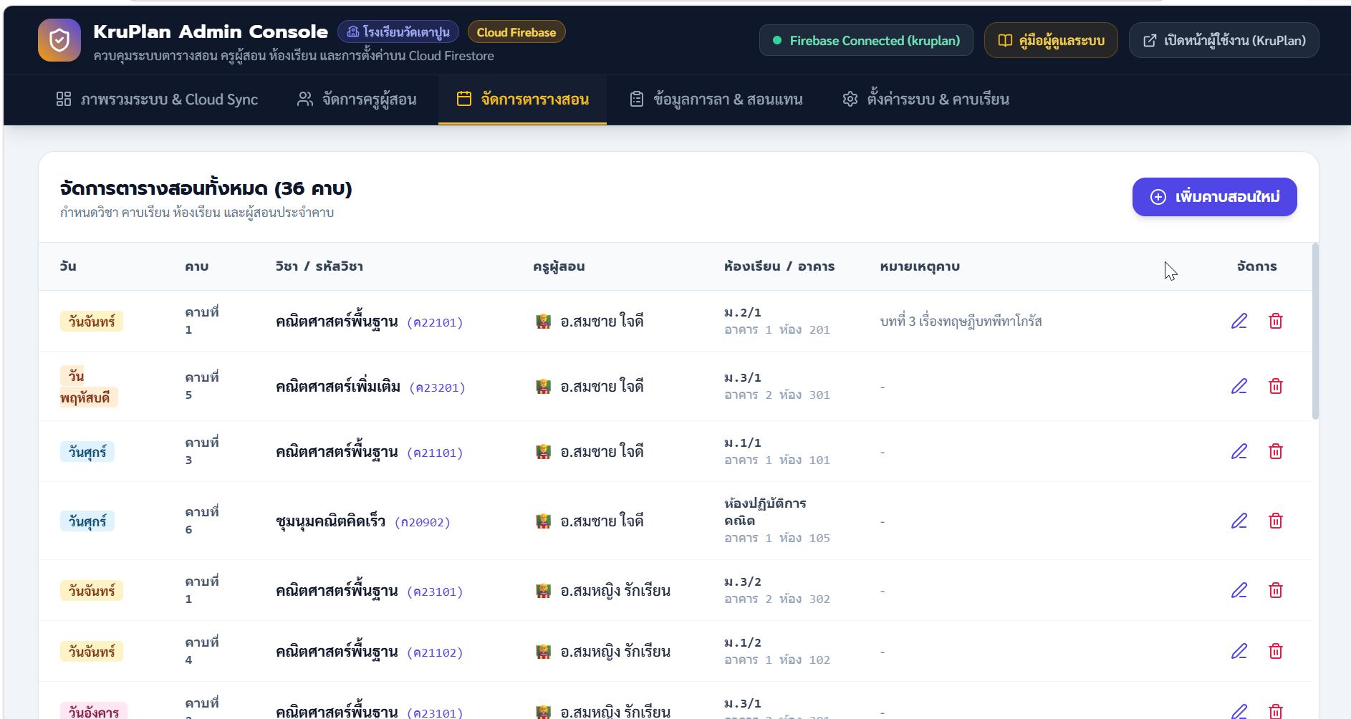Open the ภาพรวมระบบ & Cloud Sync tab
The width and height of the screenshot is (1351, 719).
157,100
